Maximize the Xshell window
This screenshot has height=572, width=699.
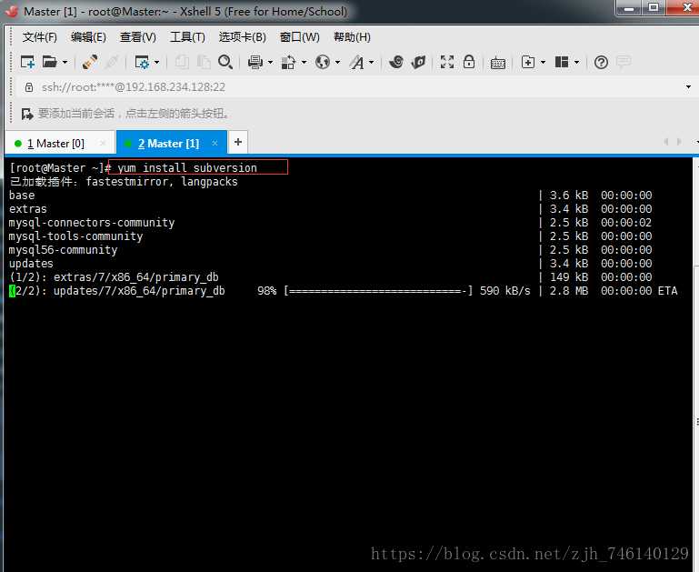click(654, 8)
